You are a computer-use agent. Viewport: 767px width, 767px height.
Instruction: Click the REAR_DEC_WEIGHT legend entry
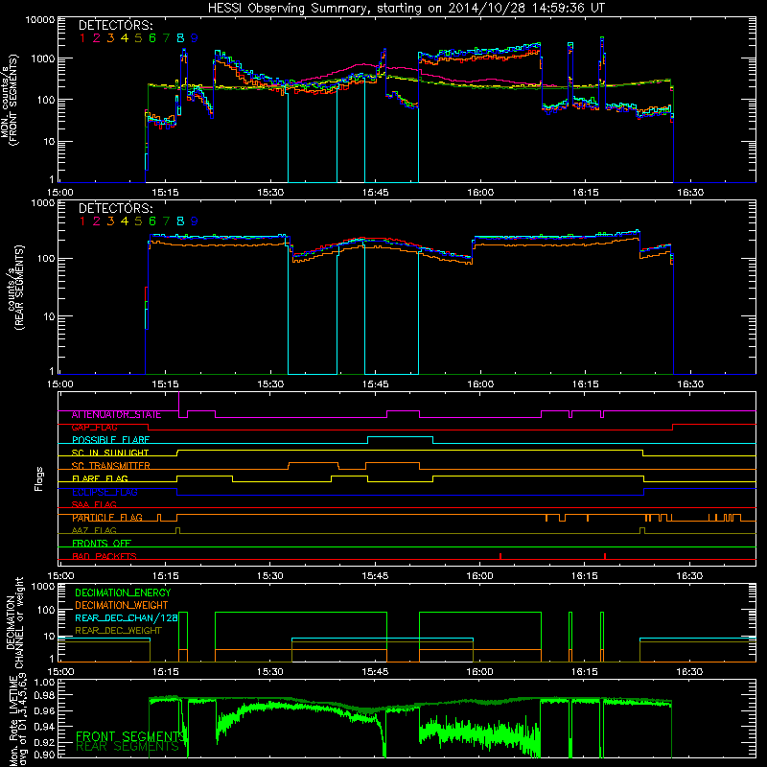point(118,631)
